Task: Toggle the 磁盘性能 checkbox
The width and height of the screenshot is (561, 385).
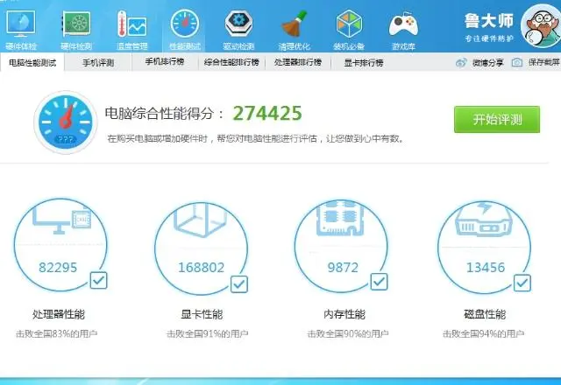Action: pyautogui.click(x=522, y=283)
